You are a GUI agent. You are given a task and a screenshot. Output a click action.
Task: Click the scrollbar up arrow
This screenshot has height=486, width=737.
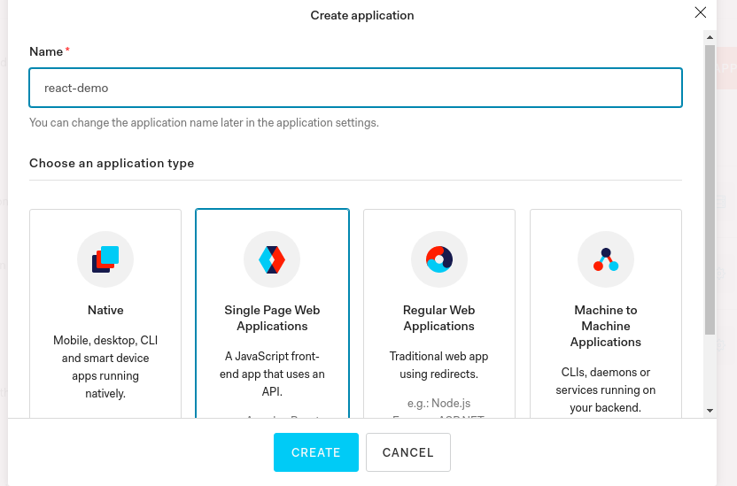(x=710, y=37)
